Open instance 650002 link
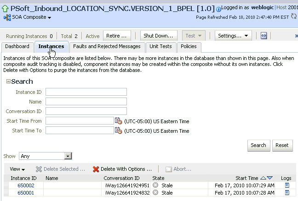Viewport: 298px width, 201px height. coord(26,185)
